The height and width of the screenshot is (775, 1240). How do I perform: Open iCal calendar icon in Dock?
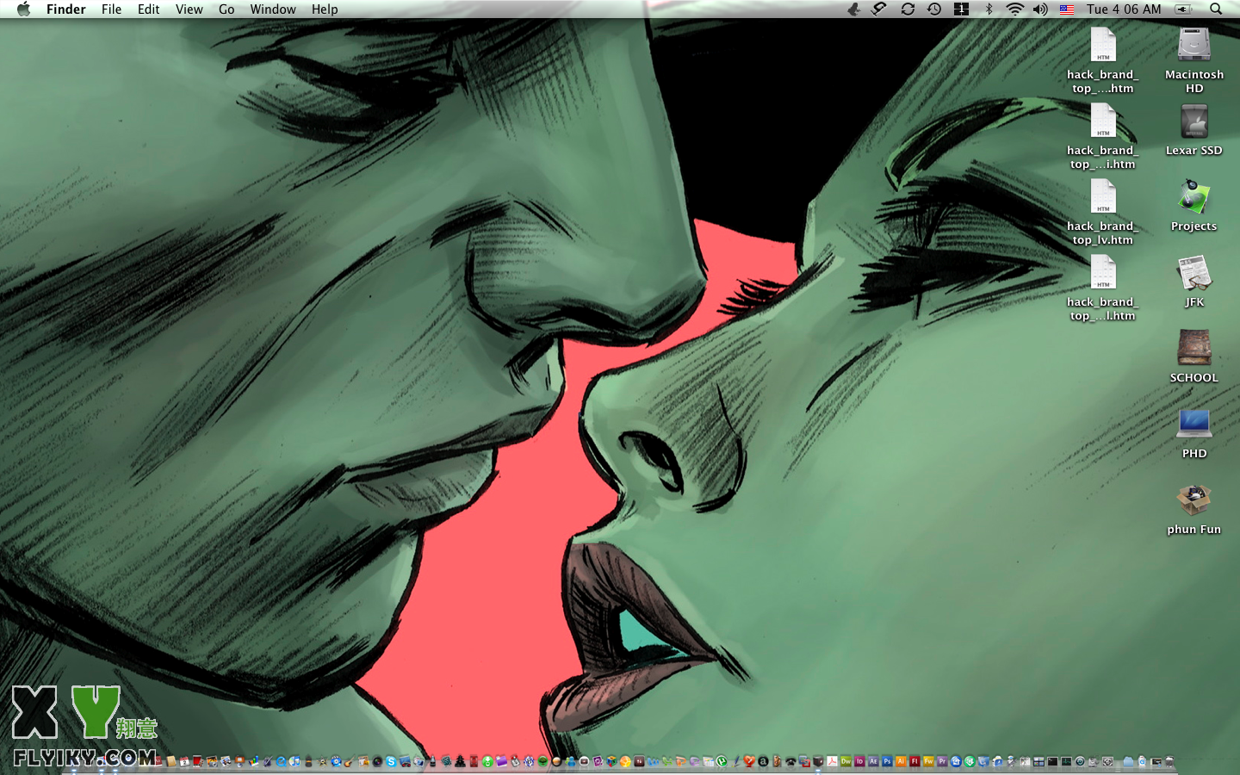click(x=184, y=761)
